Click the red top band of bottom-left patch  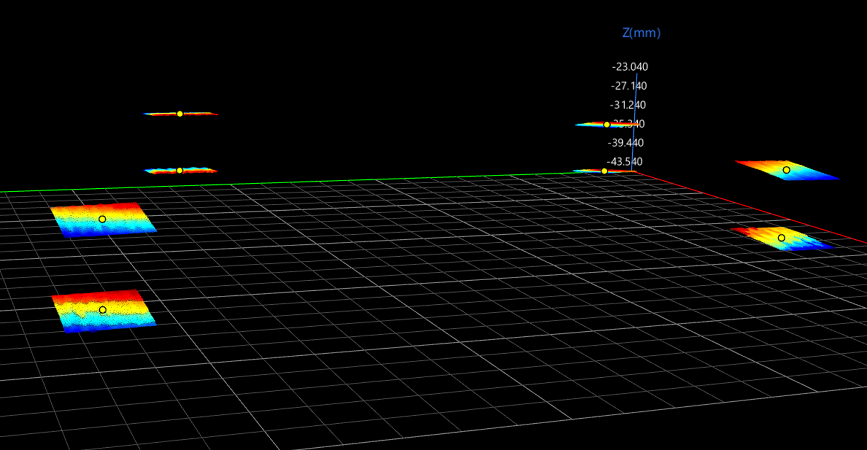99,296
